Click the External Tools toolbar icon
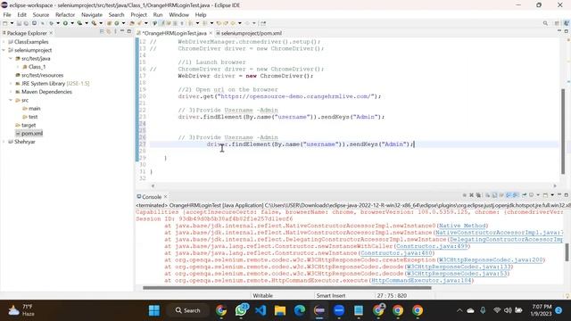 click(94, 23)
